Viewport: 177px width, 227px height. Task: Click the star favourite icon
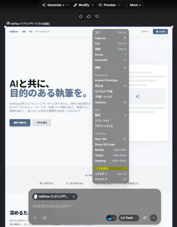point(81,17)
